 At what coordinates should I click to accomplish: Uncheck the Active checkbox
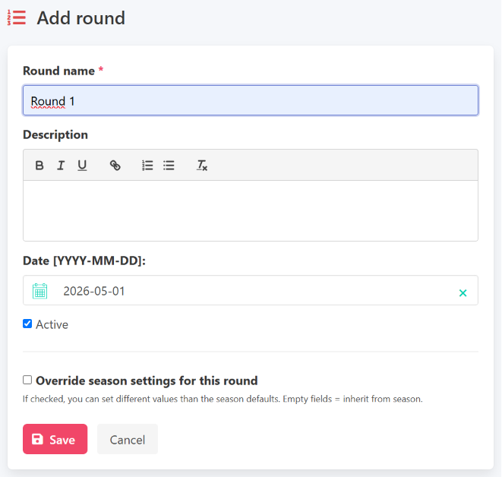tap(27, 324)
